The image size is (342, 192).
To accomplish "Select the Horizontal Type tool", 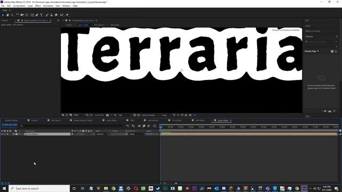I will click(42, 15).
